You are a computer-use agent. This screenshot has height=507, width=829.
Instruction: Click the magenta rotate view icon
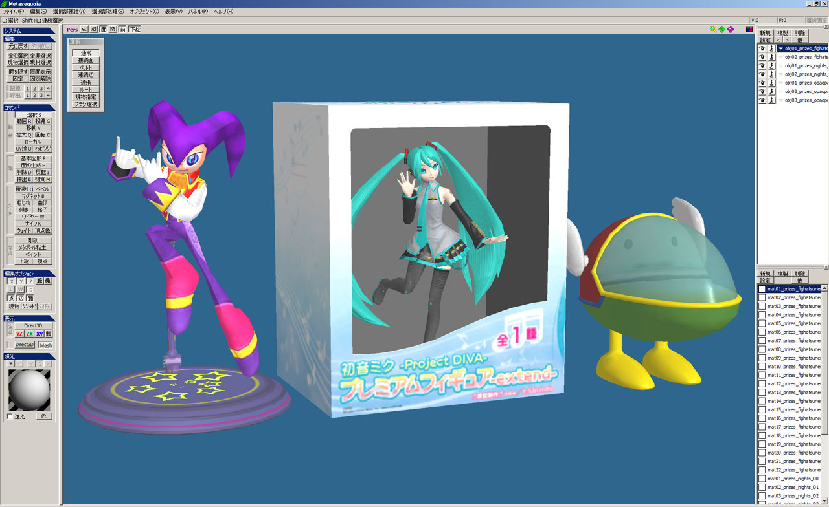730,29
